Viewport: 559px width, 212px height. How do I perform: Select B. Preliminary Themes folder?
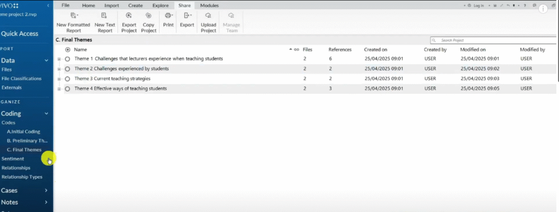point(27,141)
